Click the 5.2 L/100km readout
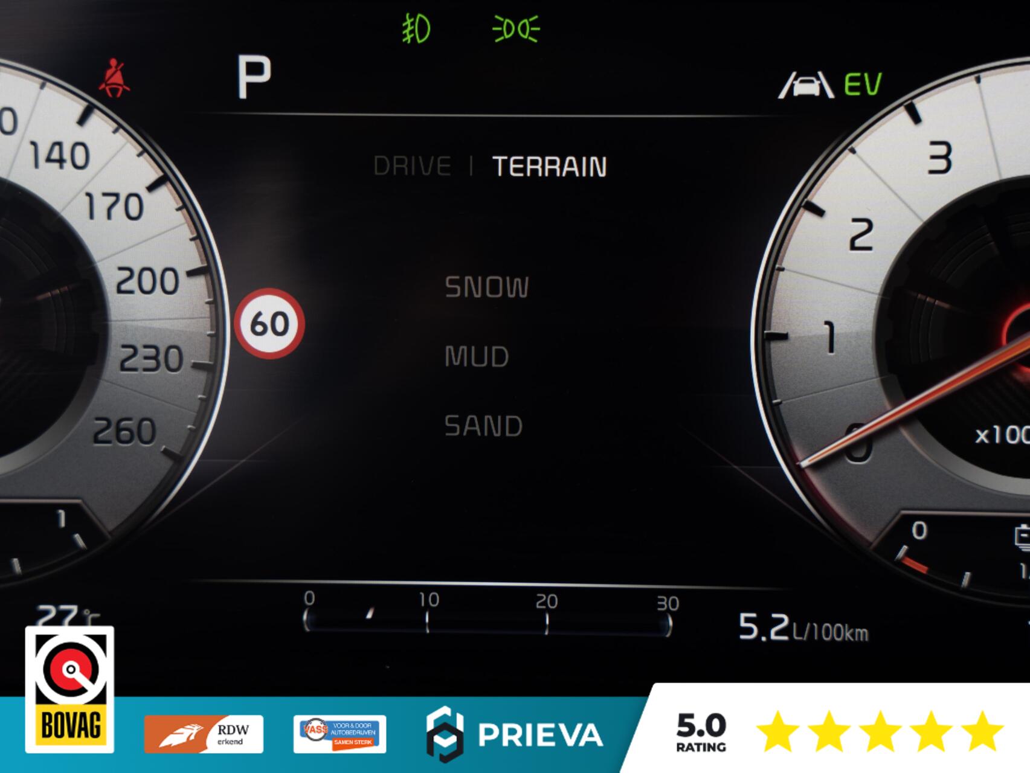 (x=803, y=627)
